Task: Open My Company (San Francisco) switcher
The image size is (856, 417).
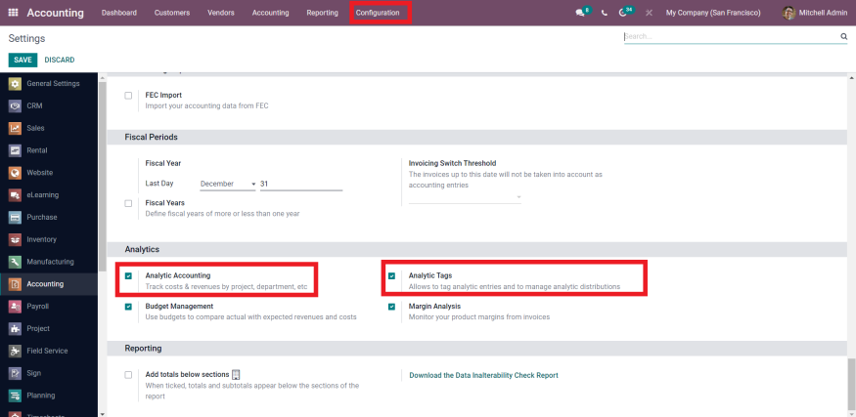Action: [x=713, y=13]
